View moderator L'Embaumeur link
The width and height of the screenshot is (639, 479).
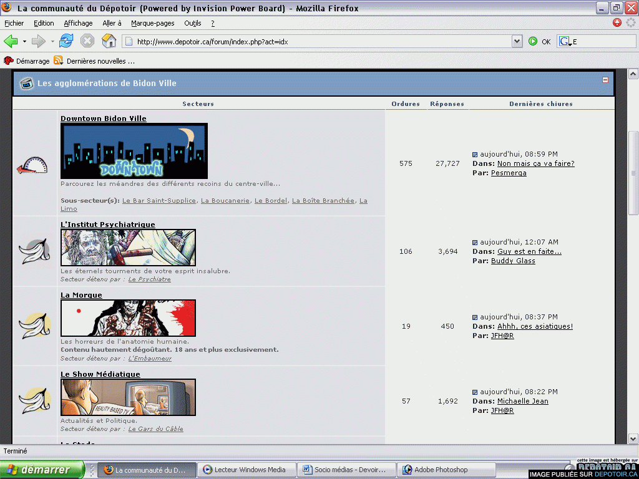click(150, 359)
